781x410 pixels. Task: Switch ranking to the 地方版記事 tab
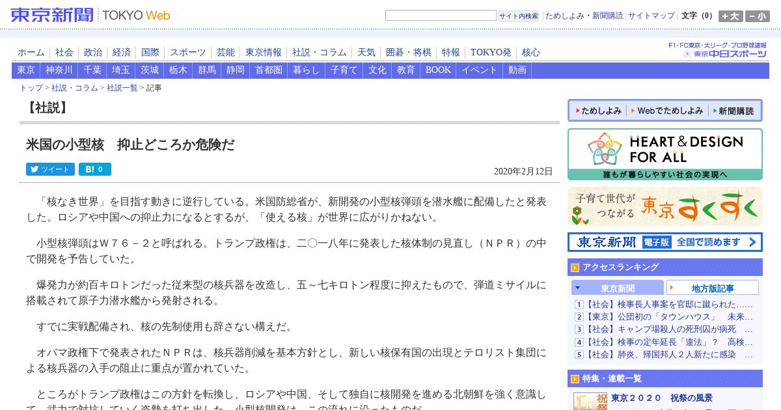pos(713,288)
